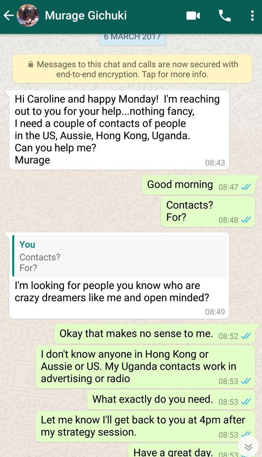Viewport: 262px width, 457px height.
Task: Open Murage Gichuki's profile picture
Action: tap(27, 16)
